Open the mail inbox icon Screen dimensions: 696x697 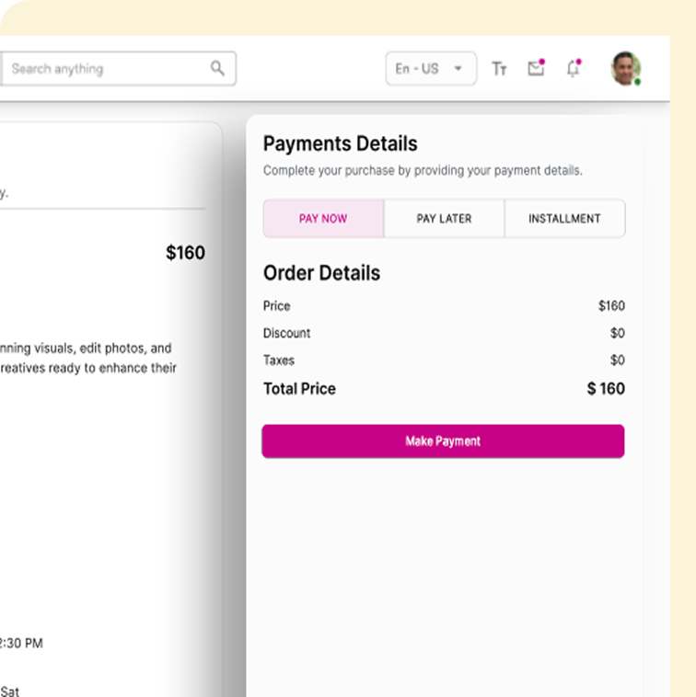[536, 68]
